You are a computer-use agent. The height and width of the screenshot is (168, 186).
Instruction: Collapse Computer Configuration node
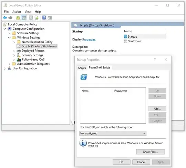coord(5,29)
